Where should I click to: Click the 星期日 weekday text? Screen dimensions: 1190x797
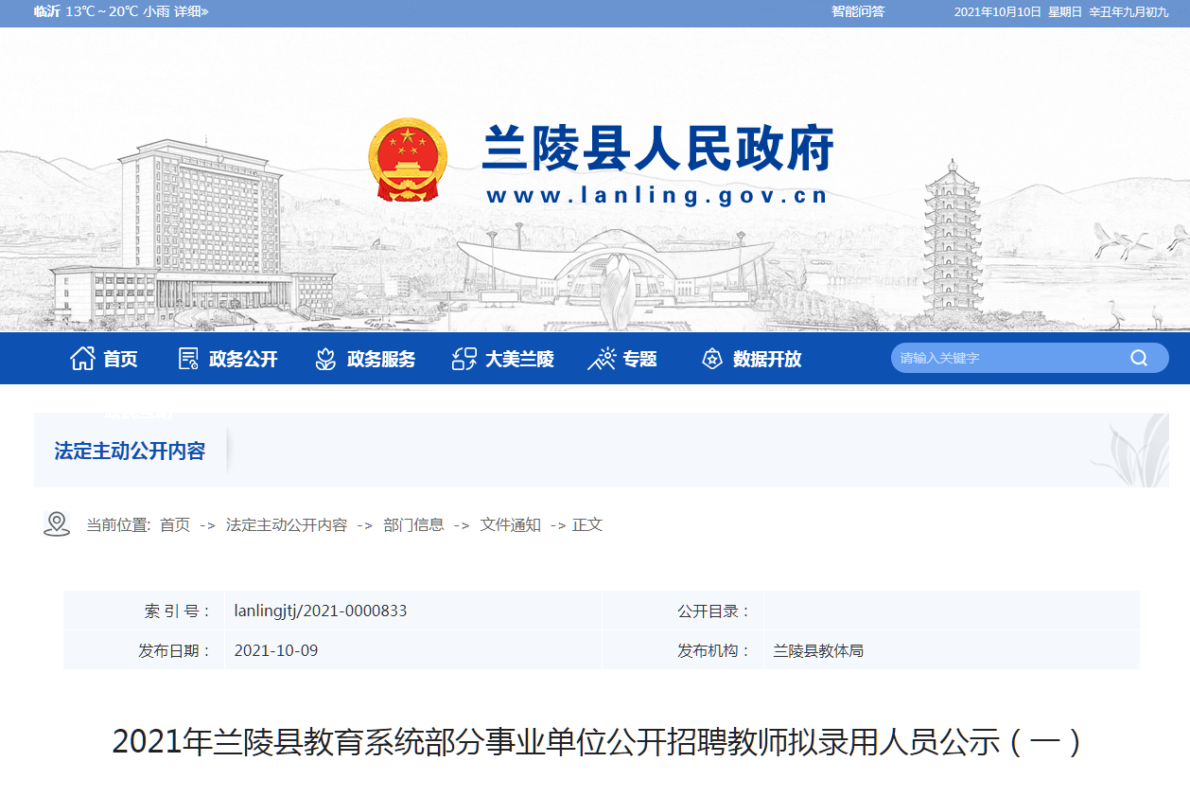(x=1065, y=11)
